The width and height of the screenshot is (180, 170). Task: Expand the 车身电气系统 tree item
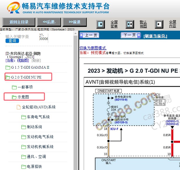[x=38, y=117]
